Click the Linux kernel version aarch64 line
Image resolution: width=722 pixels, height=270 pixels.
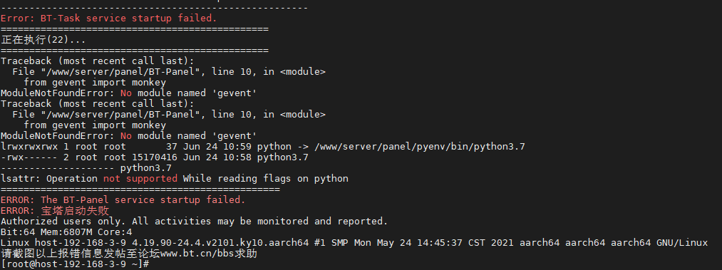point(354,243)
